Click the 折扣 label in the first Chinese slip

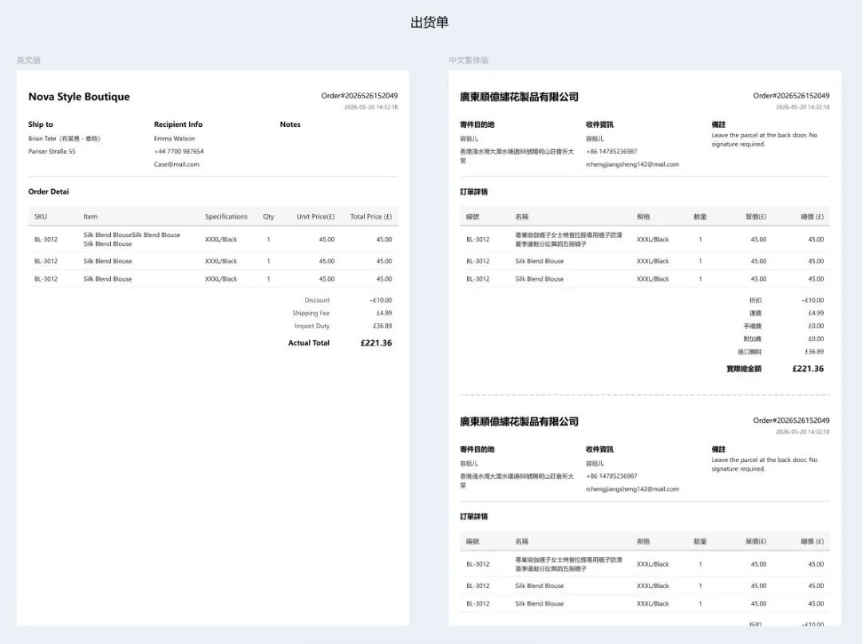click(755, 300)
